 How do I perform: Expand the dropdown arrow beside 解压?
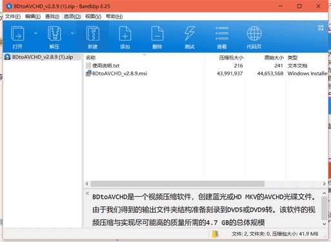pos(72,33)
